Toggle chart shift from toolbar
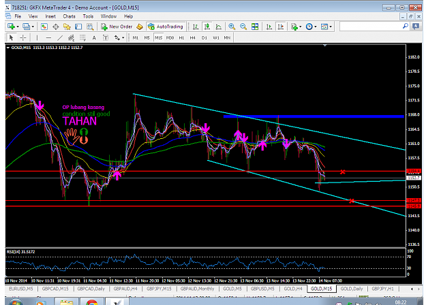426x305 pixels. point(280,27)
